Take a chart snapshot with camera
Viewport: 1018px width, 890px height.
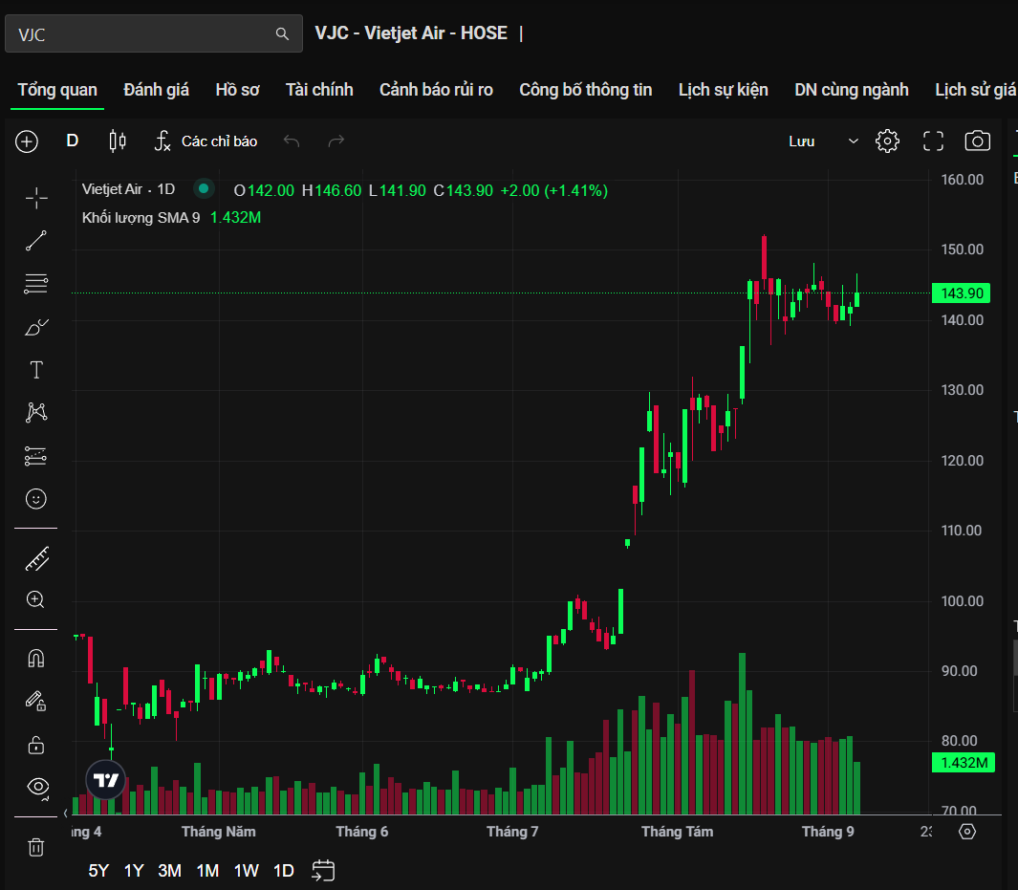click(978, 141)
